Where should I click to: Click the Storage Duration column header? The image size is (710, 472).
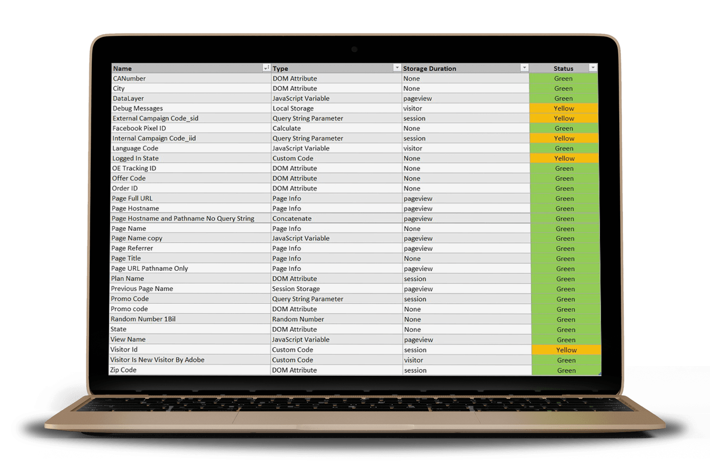point(430,68)
